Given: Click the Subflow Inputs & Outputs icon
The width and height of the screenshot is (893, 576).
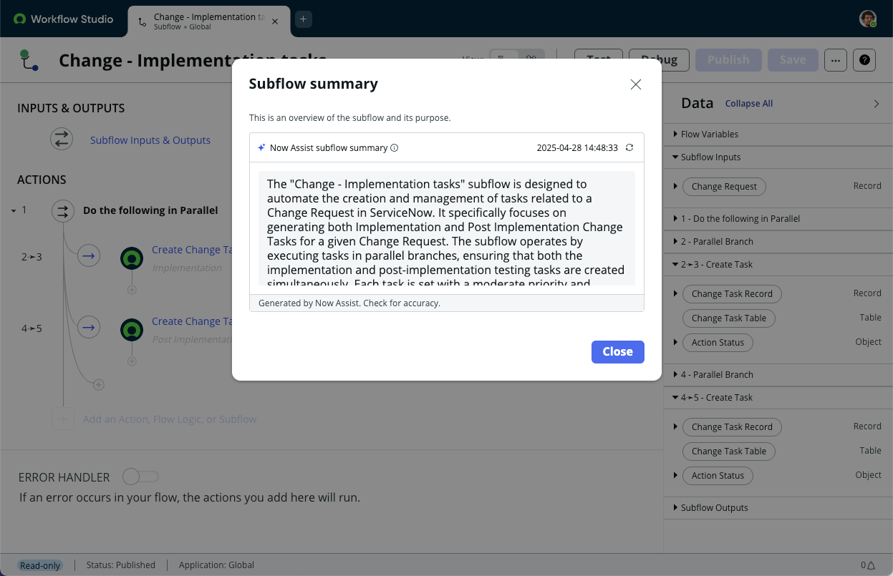Looking at the screenshot, I should click(x=62, y=139).
